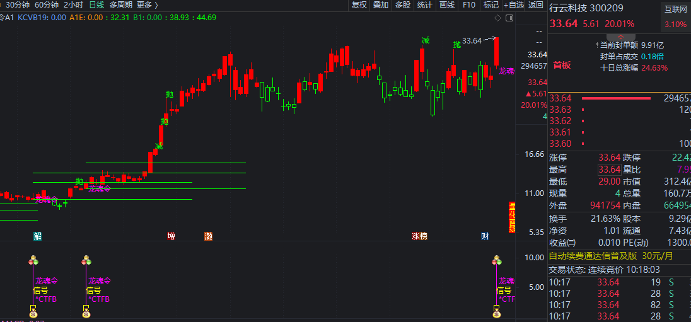
Task: Add stock with the +自选 button
Action: (514, 5)
